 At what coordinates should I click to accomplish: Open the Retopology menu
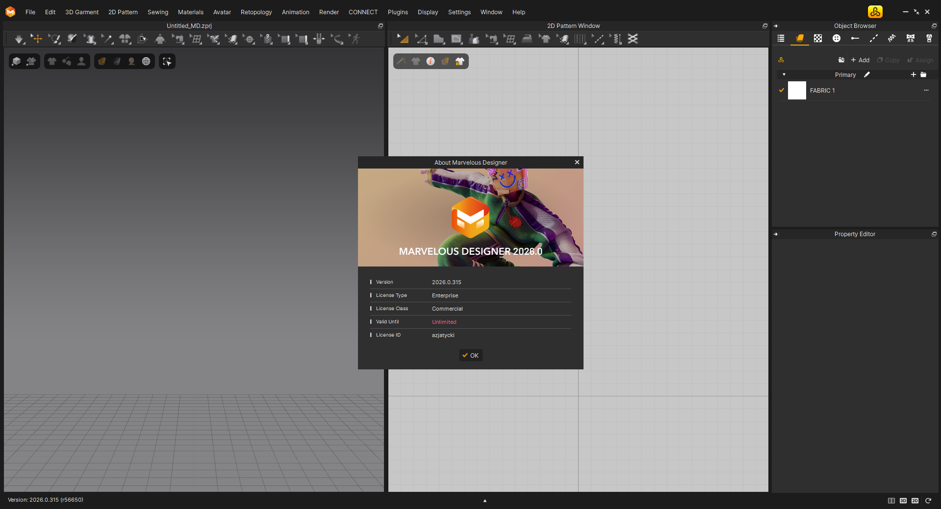(x=256, y=12)
